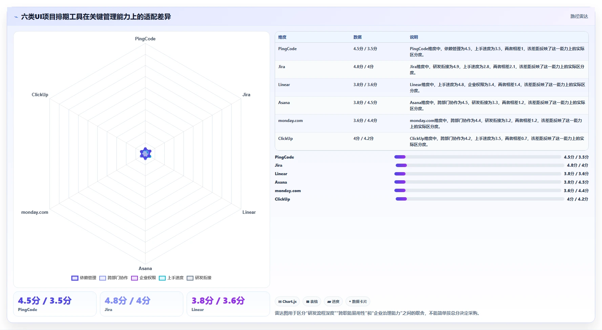The image size is (602, 330).
Task: Click table cell 4.5分 / 3.5分
Action: point(365,49)
